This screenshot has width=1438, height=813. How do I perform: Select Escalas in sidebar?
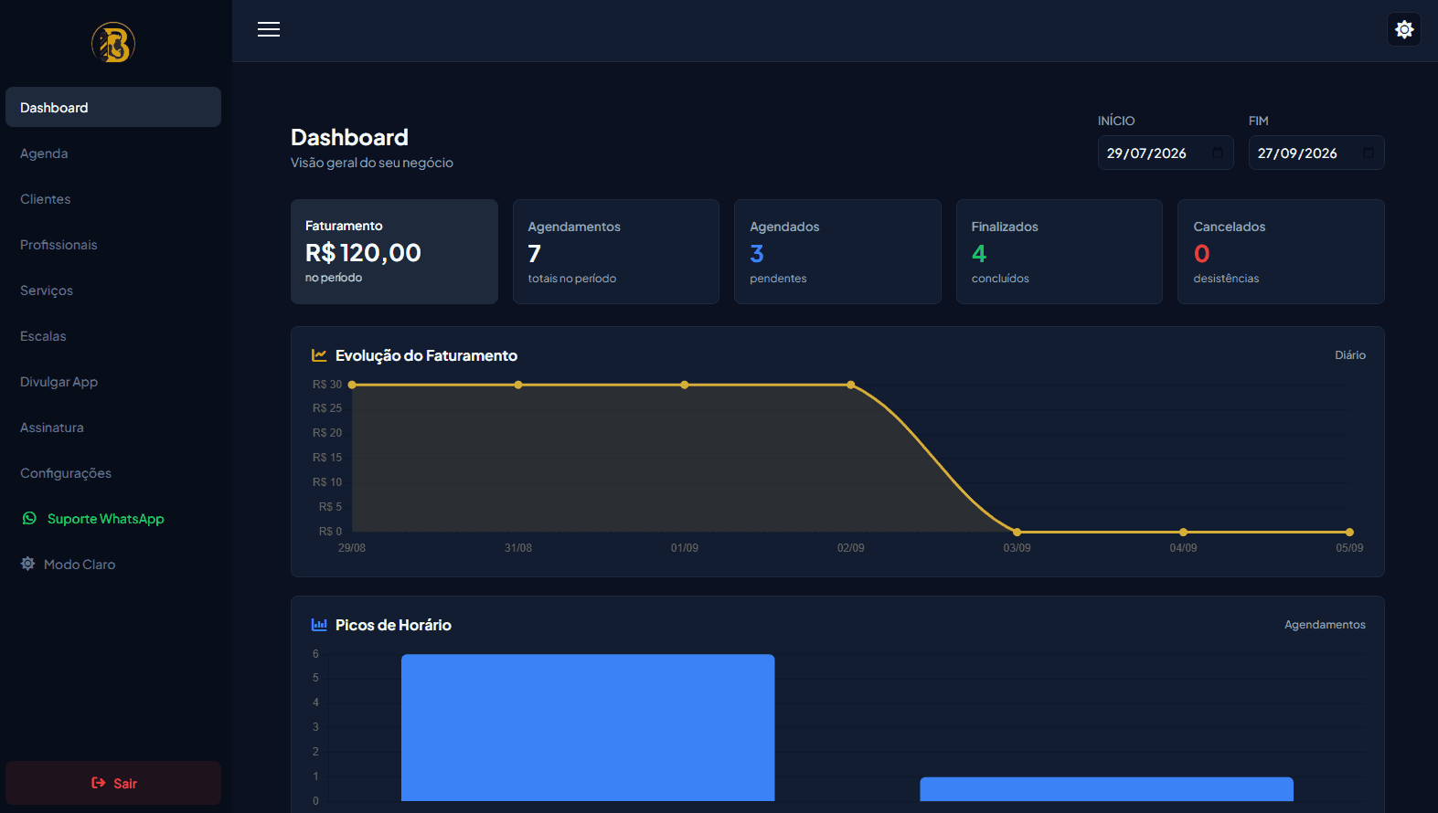113,336
